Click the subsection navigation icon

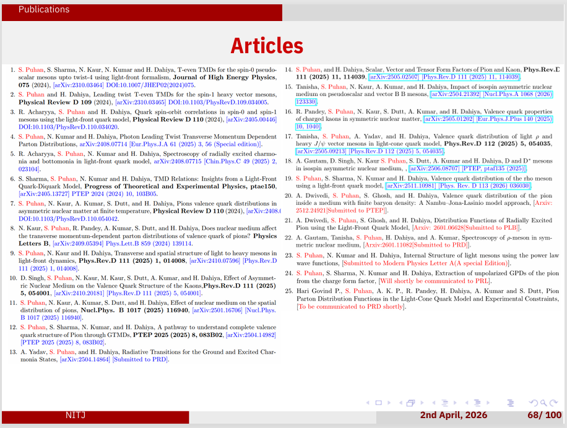(445, 403)
